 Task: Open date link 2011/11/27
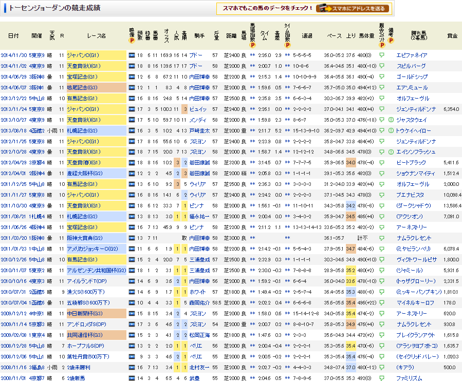point(13,195)
